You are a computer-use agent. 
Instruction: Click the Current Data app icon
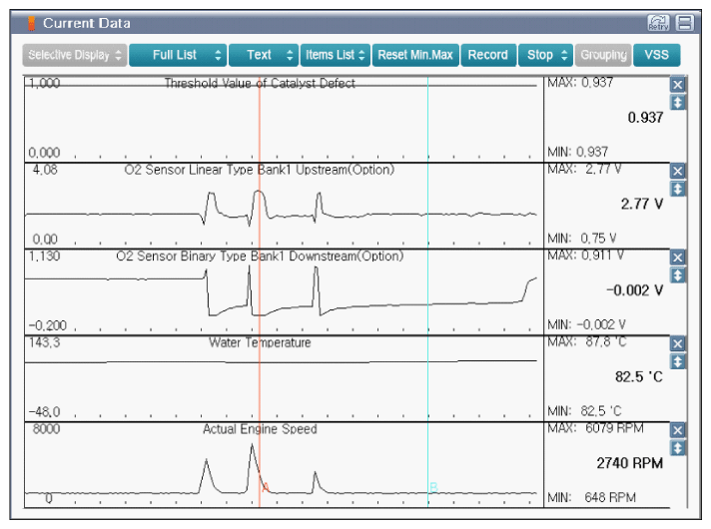click(31, 23)
